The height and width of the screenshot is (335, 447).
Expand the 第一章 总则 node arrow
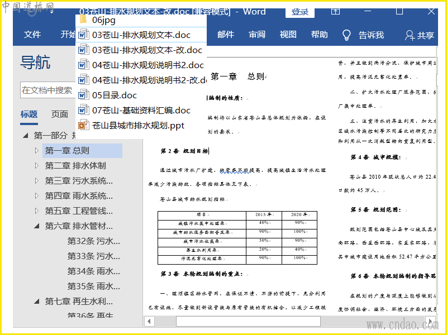tap(36, 150)
